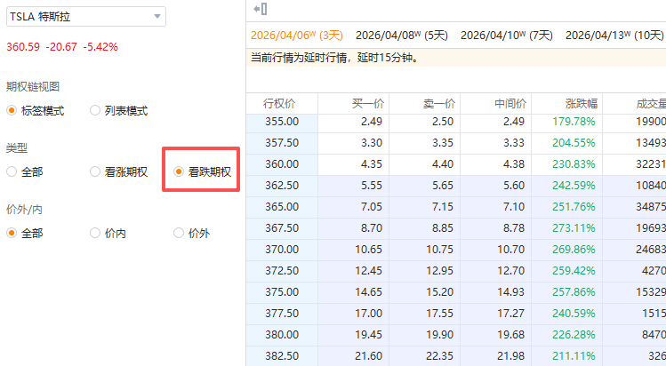Click mid price 17.27 for strike 377.50
This screenshot has width=666, height=366.
[511, 314]
